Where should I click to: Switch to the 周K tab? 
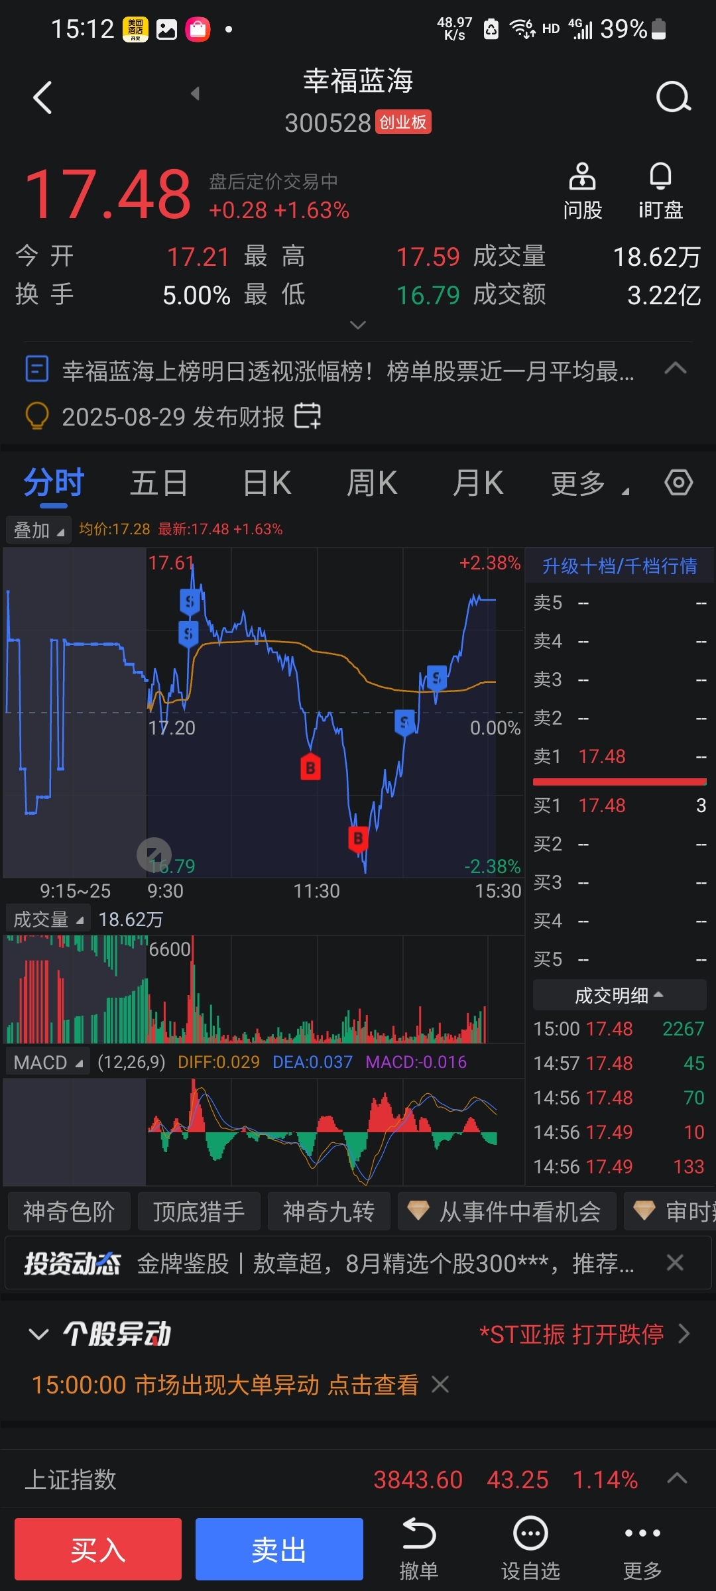[x=372, y=483]
